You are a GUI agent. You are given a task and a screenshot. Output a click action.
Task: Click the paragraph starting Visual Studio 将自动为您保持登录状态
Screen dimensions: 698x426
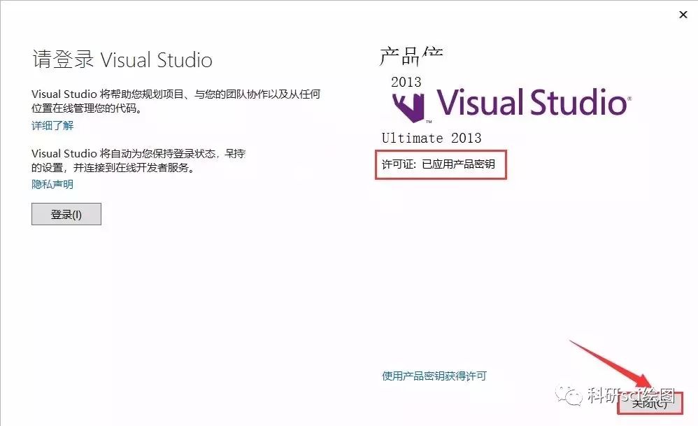138,161
